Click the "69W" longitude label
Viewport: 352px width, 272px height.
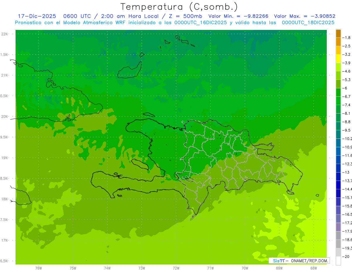point(279,268)
